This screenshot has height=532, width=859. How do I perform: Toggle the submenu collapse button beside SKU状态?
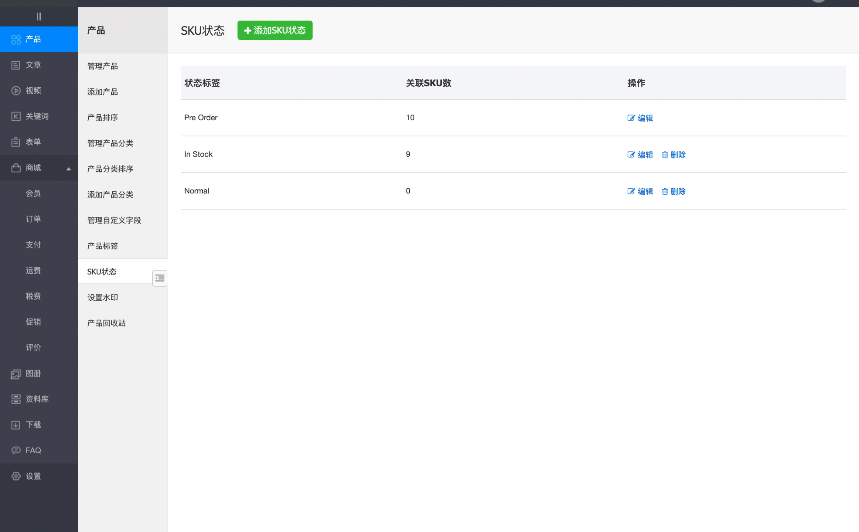pyautogui.click(x=160, y=278)
